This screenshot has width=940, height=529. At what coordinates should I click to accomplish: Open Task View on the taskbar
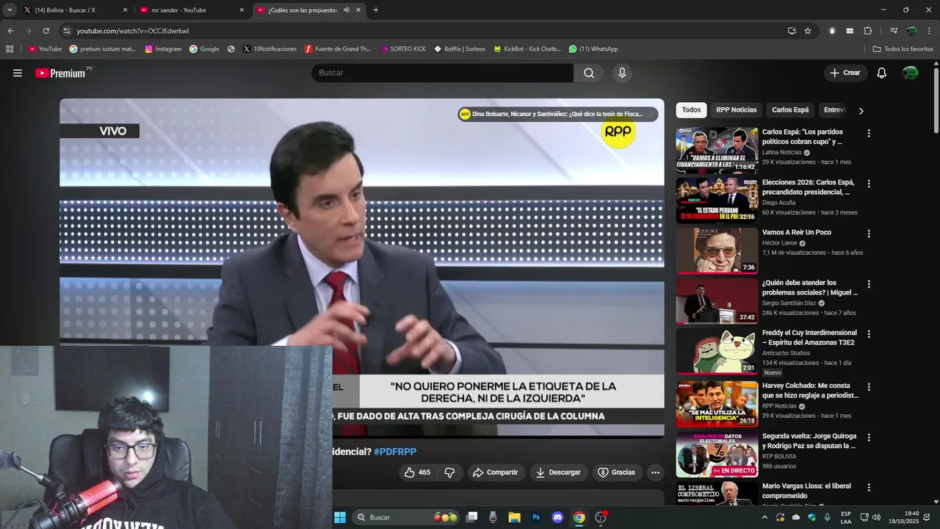click(472, 517)
